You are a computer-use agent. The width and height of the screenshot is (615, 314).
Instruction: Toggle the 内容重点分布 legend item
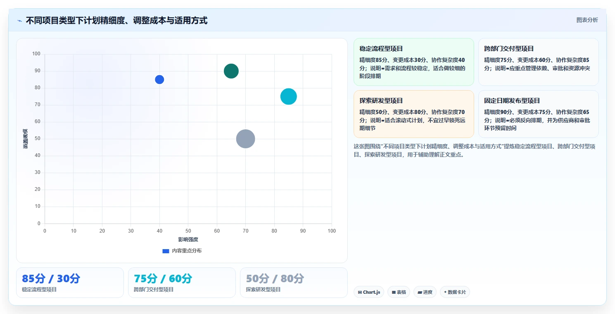tap(182, 251)
